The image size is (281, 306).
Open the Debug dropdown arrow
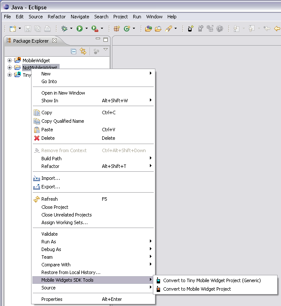71,29
